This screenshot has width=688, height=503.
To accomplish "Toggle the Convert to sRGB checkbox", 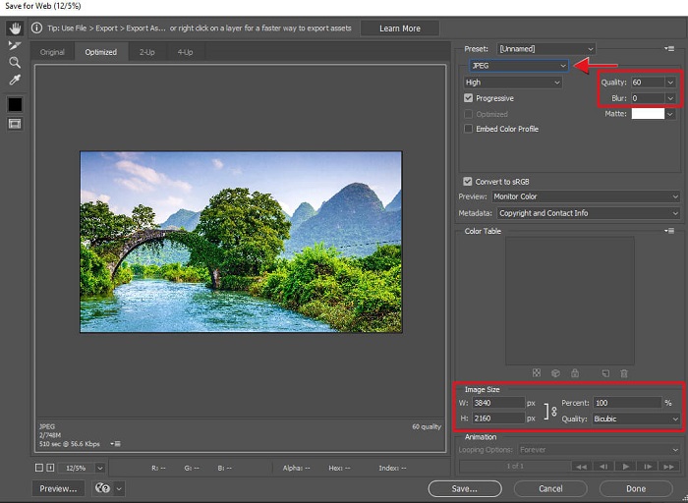I will pyautogui.click(x=468, y=181).
